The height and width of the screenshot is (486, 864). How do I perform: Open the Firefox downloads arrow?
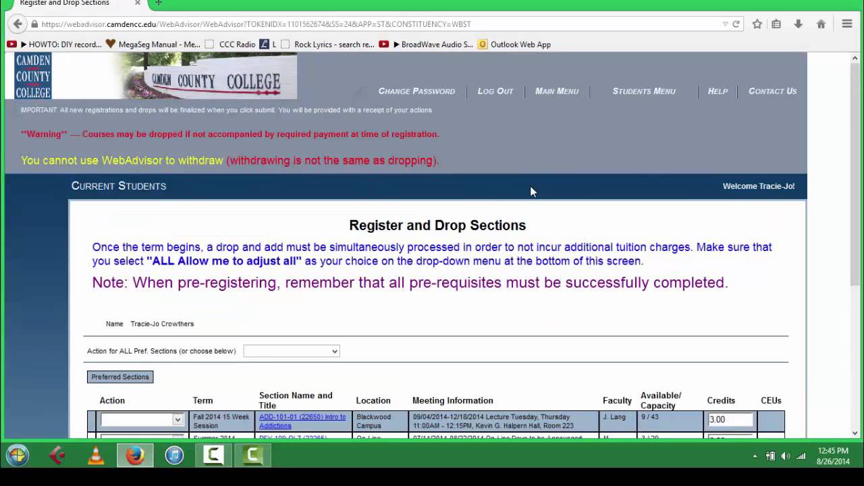(x=798, y=24)
